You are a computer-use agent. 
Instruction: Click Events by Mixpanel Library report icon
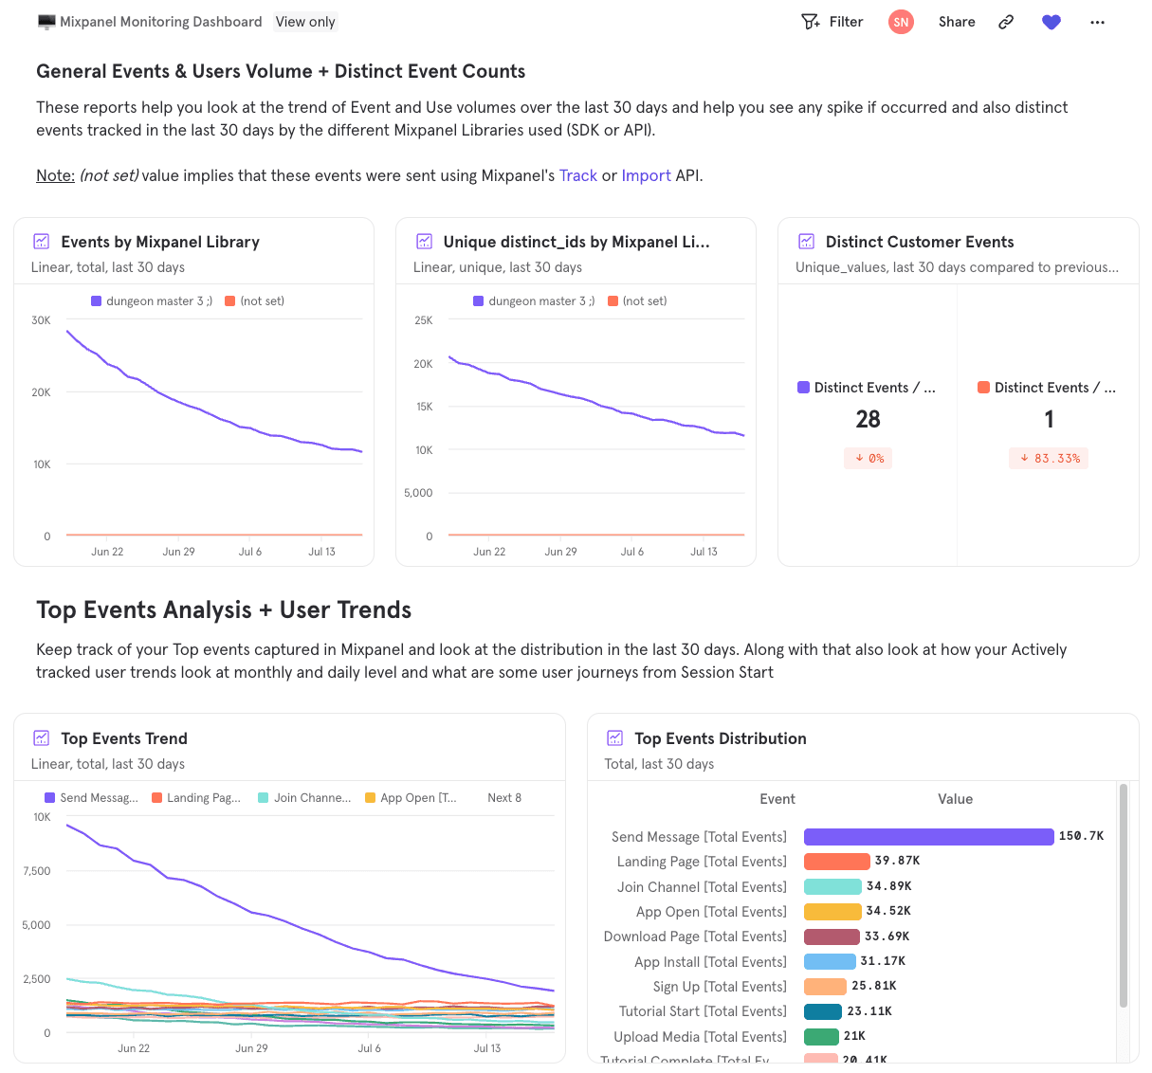point(42,242)
